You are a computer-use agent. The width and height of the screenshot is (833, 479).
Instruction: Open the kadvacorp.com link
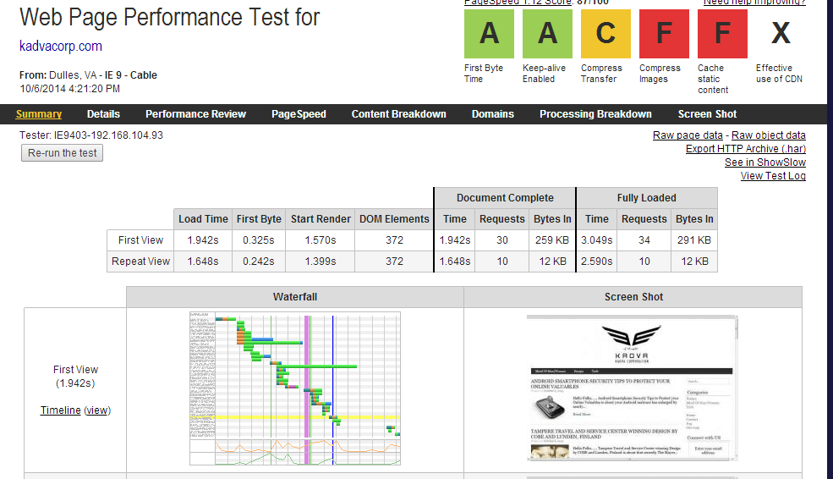[x=61, y=47]
